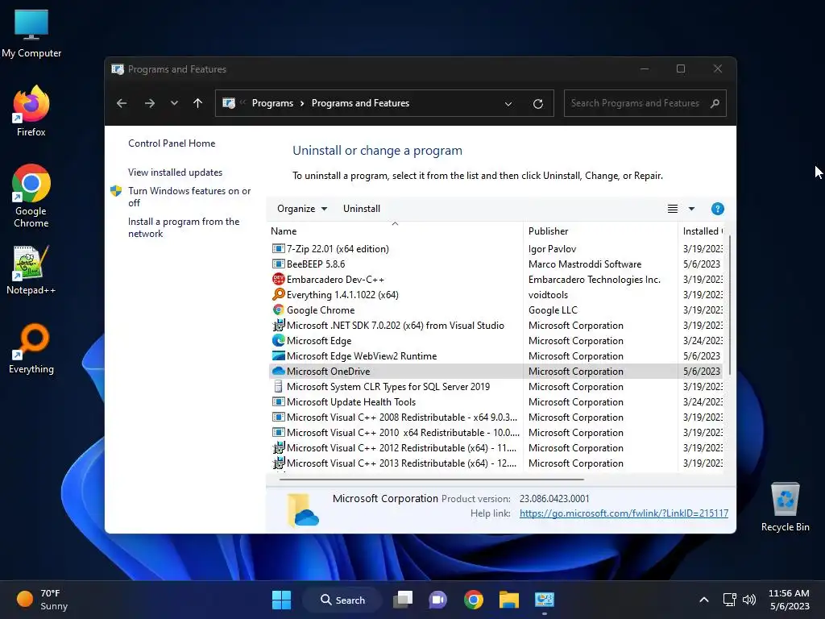The width and height of the screenshot is (825, 619).
Task: Open My Computer desktop icon
Action: (x=31, y=33)
